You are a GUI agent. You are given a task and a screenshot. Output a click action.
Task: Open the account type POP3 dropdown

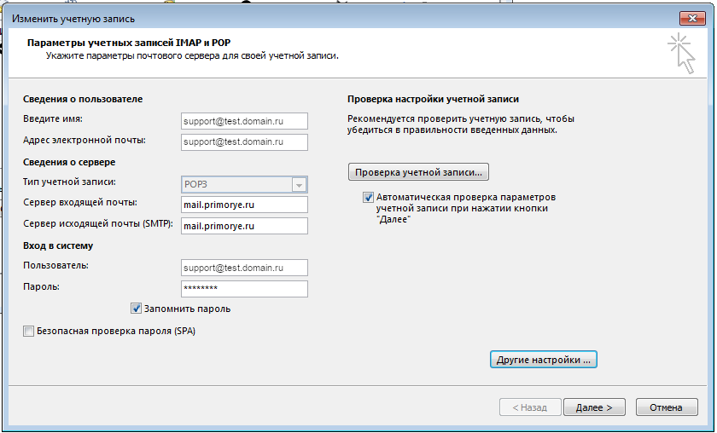pos(298,184)
